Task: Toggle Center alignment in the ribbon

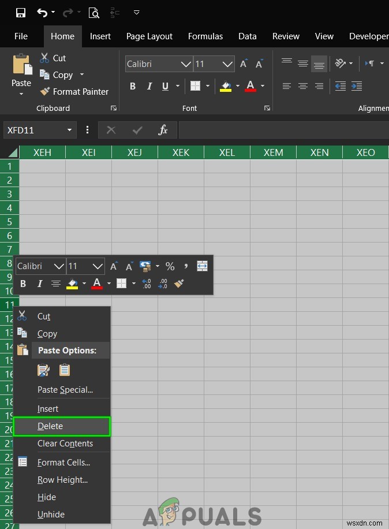Action: point(303,86)
